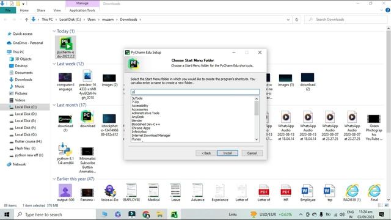This screenshot has height=220, width=391.
Task: Collapse the Last month (17) group
Action: click(x=54, y=105)
